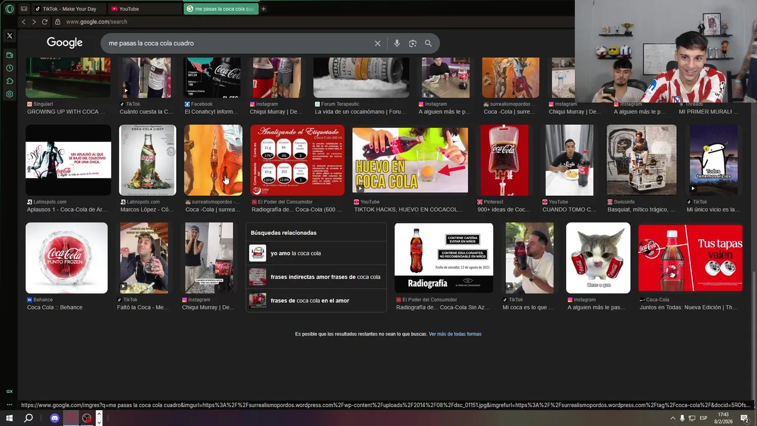Viewport: 757px width, 426px height.
Task: Open 'Coca Cola :: Behance' caption
Action: click(54, 308)
